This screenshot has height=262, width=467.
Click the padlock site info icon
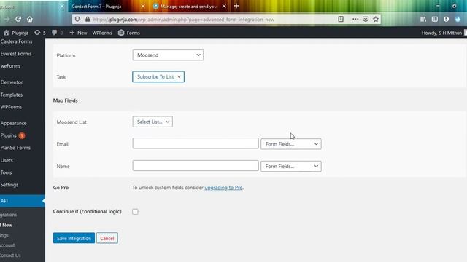pyautogui.click(x=88, y=20)
